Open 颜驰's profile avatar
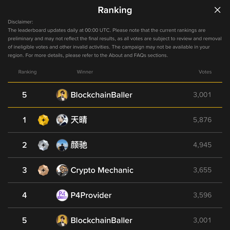Viewport: 230px width, 230px height. (62, 145)
